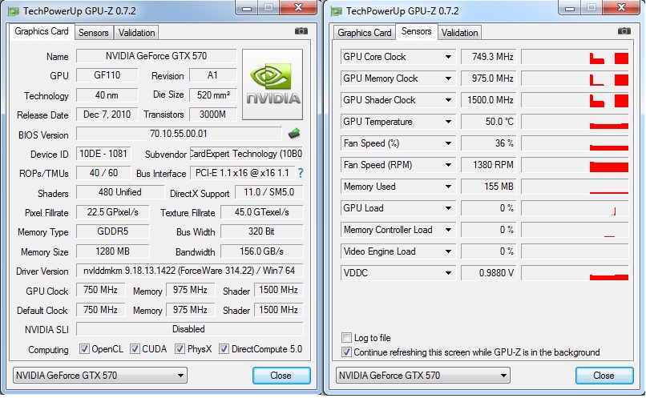Click the 50.0 °C temperature reading
This screenshot has width=646, height=398.
(488, 122)
